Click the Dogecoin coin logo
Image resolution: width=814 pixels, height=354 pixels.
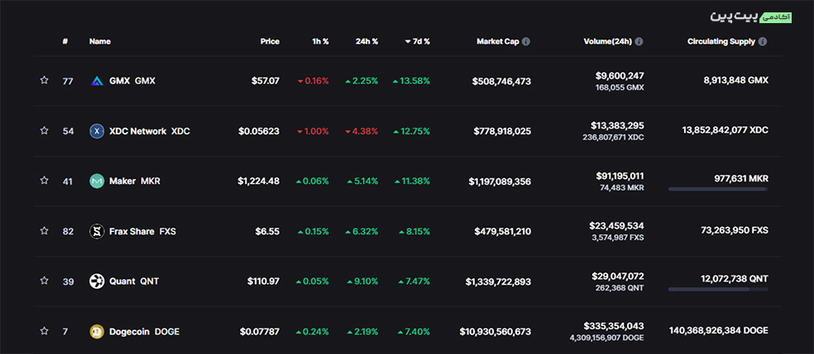click(x=97, y=332)
